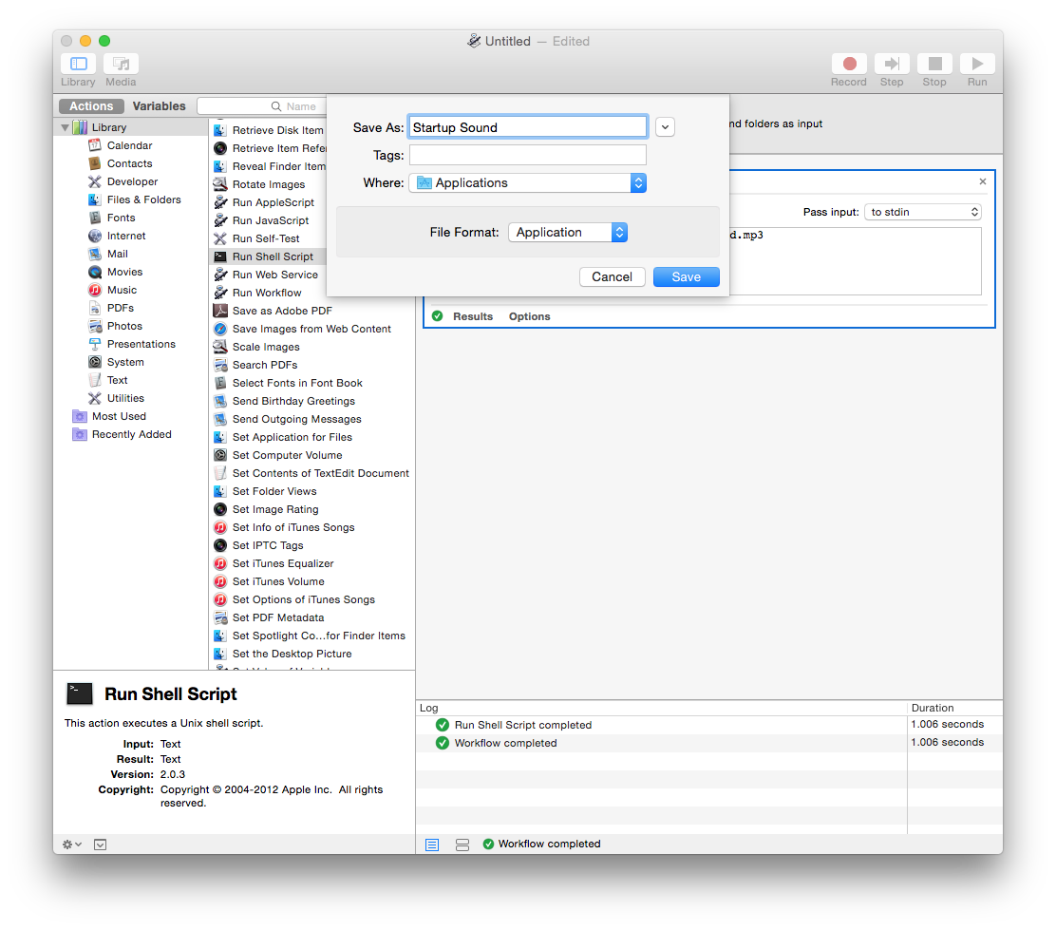The height and width of the screenshot is (930, 1056).
Task: Select the Actions segment
Action: (x=91, y=106)
